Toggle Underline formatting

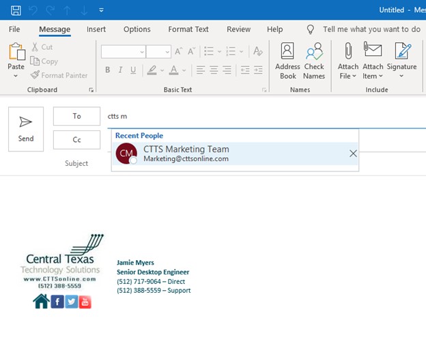click(x=134, y=70)
